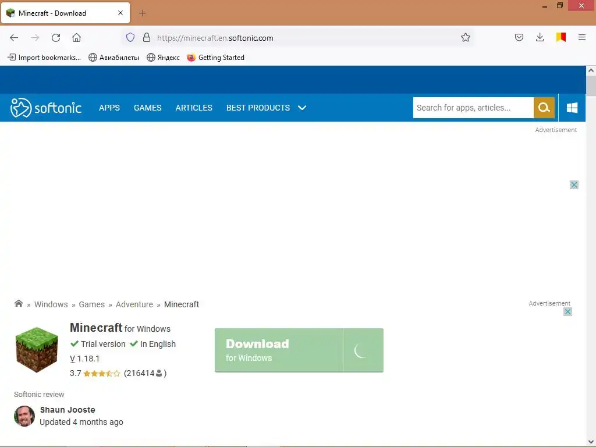This screenshot has height=447, width=596.
Task: Open the downloads panel
Action: (540, 37)
